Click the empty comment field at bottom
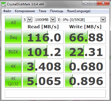This screenshot has height=101, width=111. 55,94
